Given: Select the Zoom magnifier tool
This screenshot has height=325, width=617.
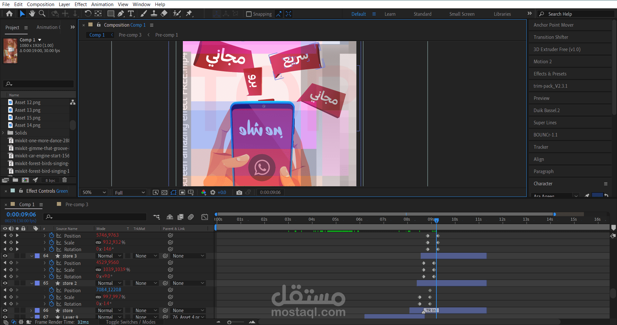Looking at the screenshot, I should (42, 13).
